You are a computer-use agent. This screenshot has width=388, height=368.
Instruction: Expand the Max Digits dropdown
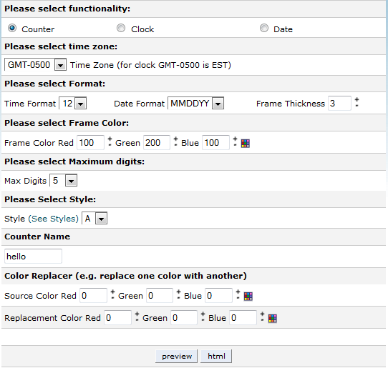(x=63, y=181)
